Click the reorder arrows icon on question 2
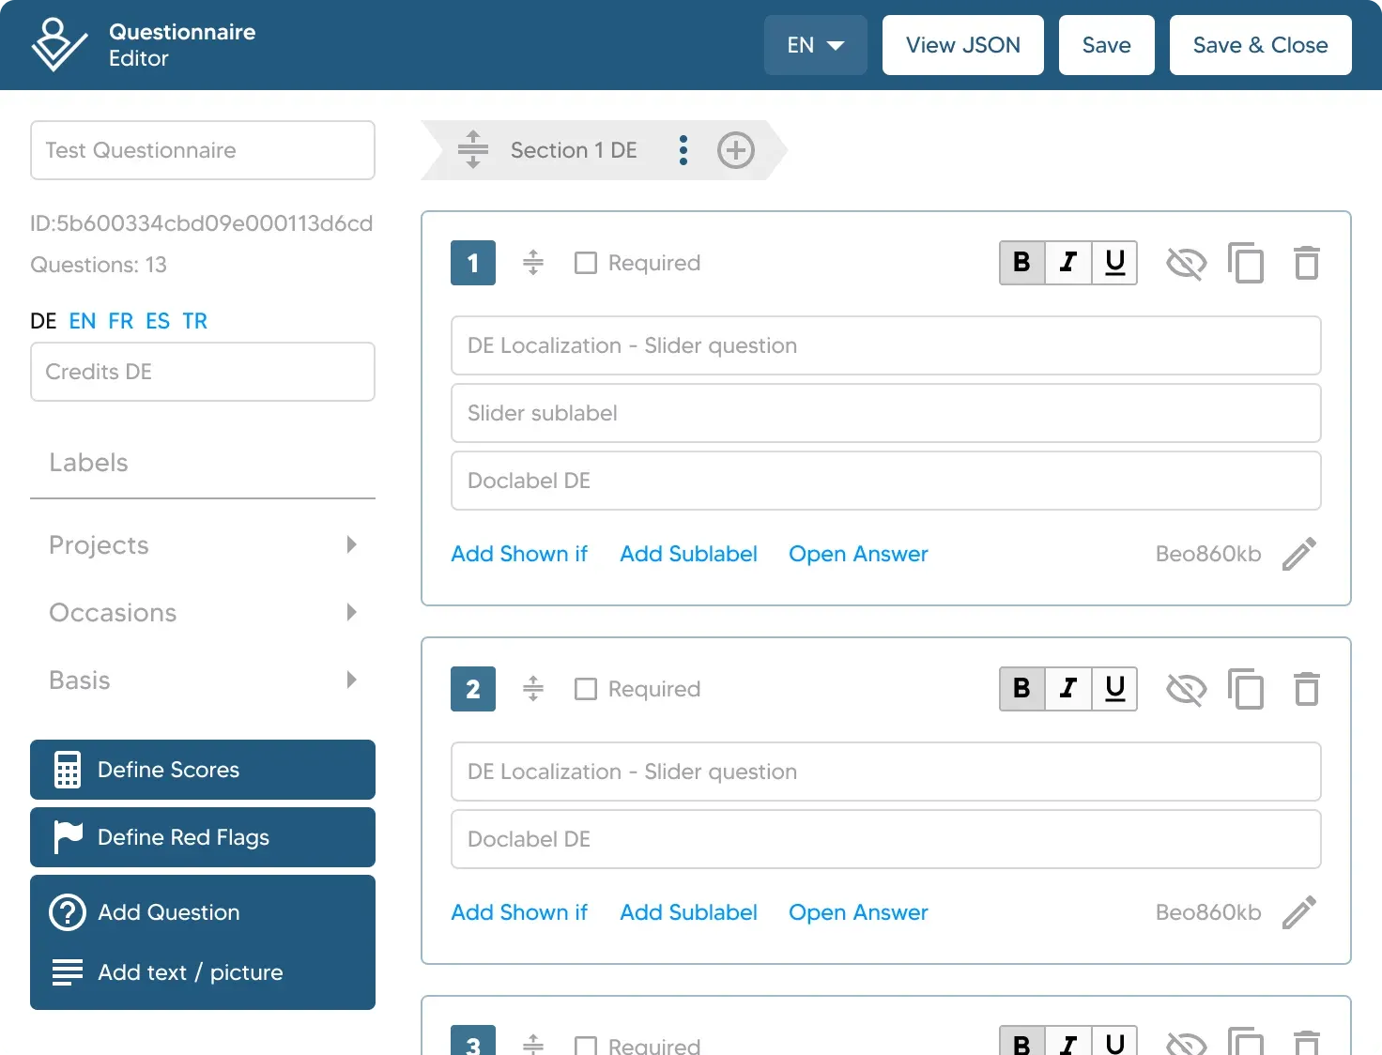The height and width of the screenshot is (1055, 1382). [532, 689]
